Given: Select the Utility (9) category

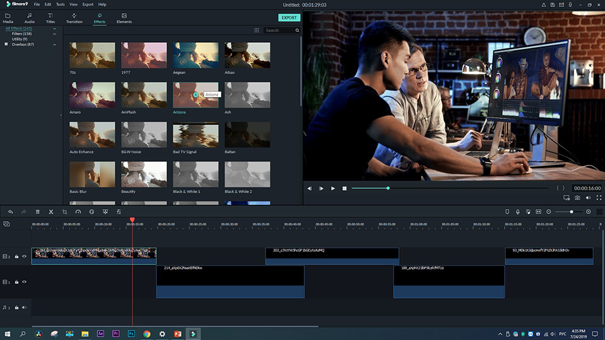Looking at the screenshot, I should 20,39.
